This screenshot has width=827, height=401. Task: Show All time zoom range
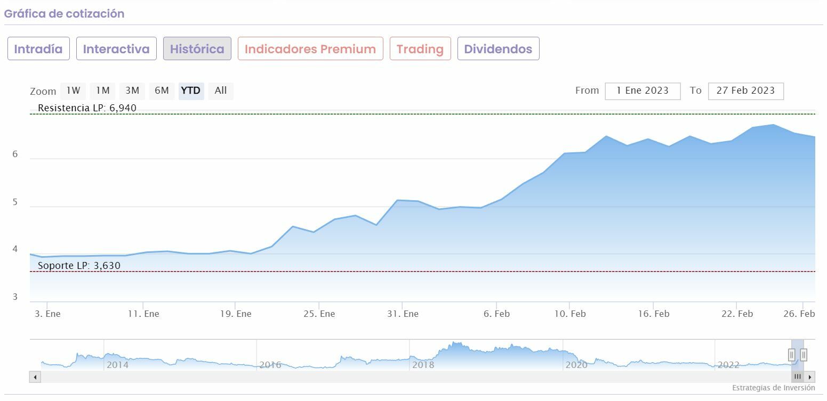tap(221, 91)
